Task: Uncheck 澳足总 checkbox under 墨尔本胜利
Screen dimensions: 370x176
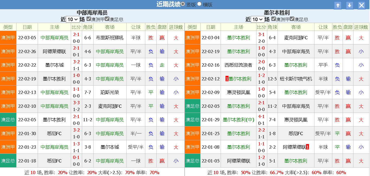Action: 292,19
